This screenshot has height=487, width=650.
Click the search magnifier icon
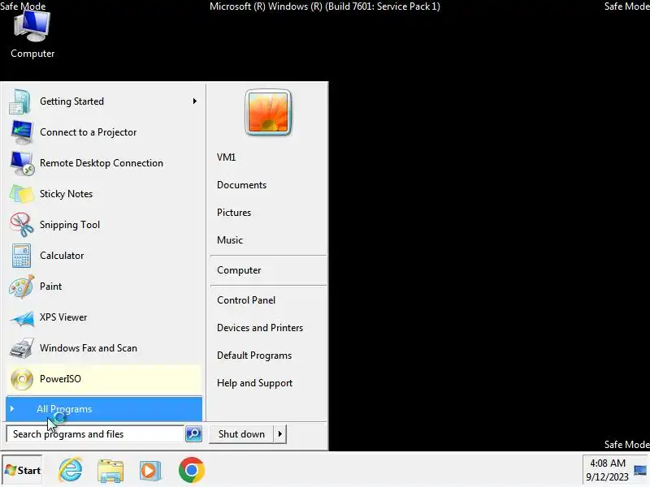pyautogui.click(x=193, y=434)
